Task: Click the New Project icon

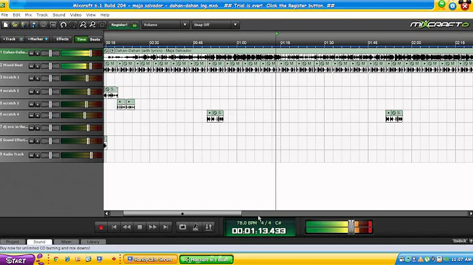Action: 5,25
